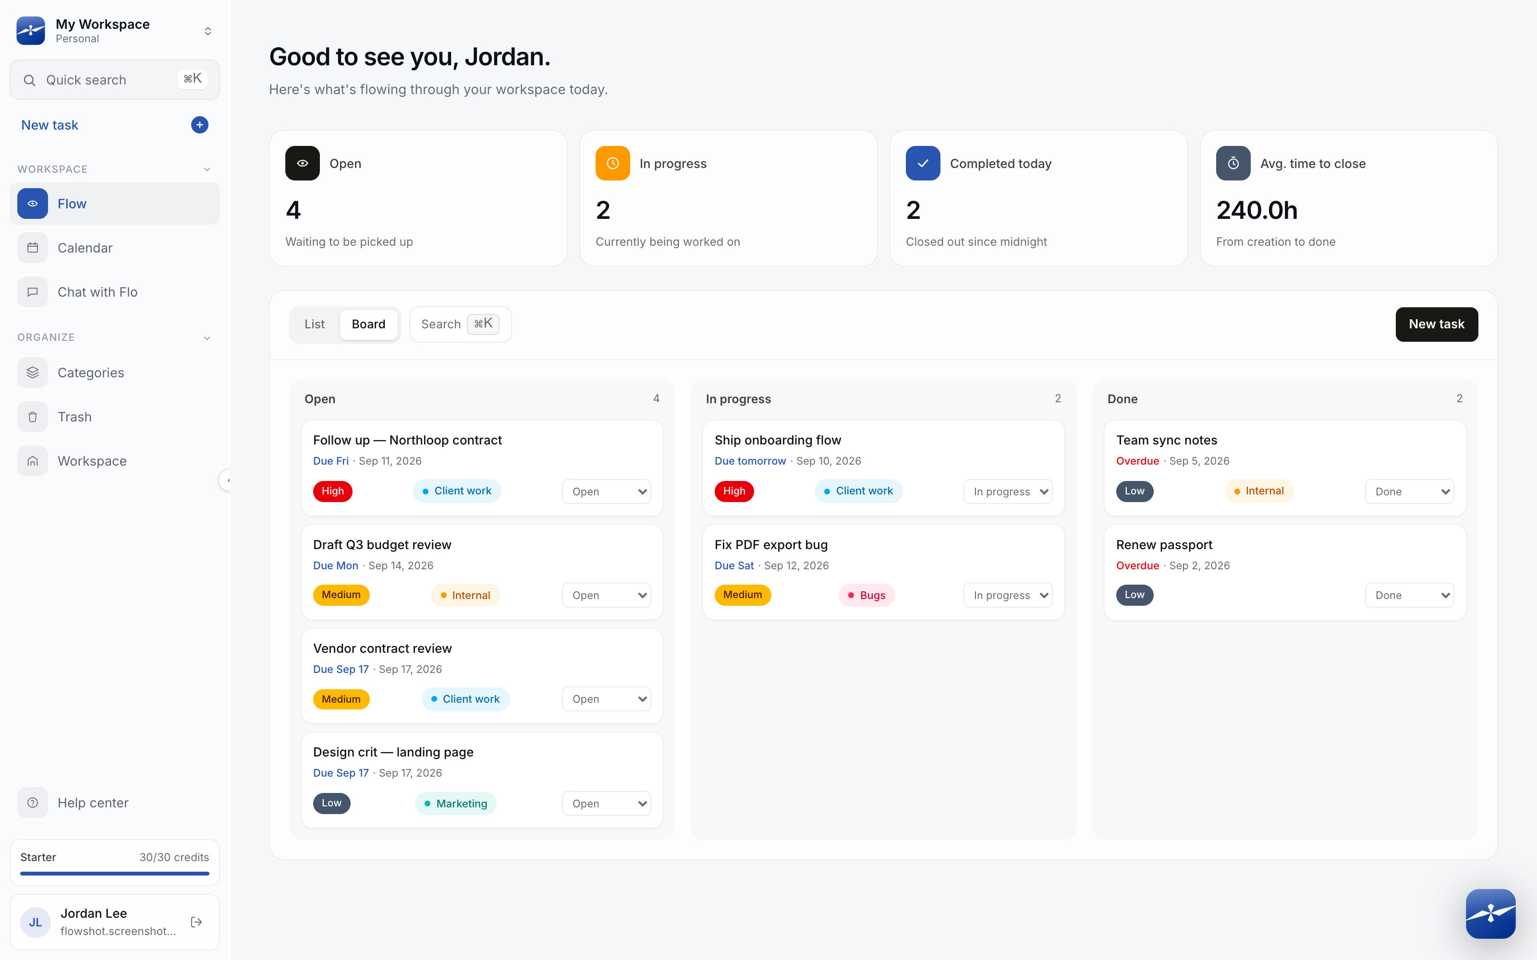Click the blue plus icon beside New task
Image resolution: width=1537 pixels, height=960 pixels.
[x=199, y=125]
